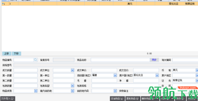Click in the 包装数量 input field

(x=26, y=86)
